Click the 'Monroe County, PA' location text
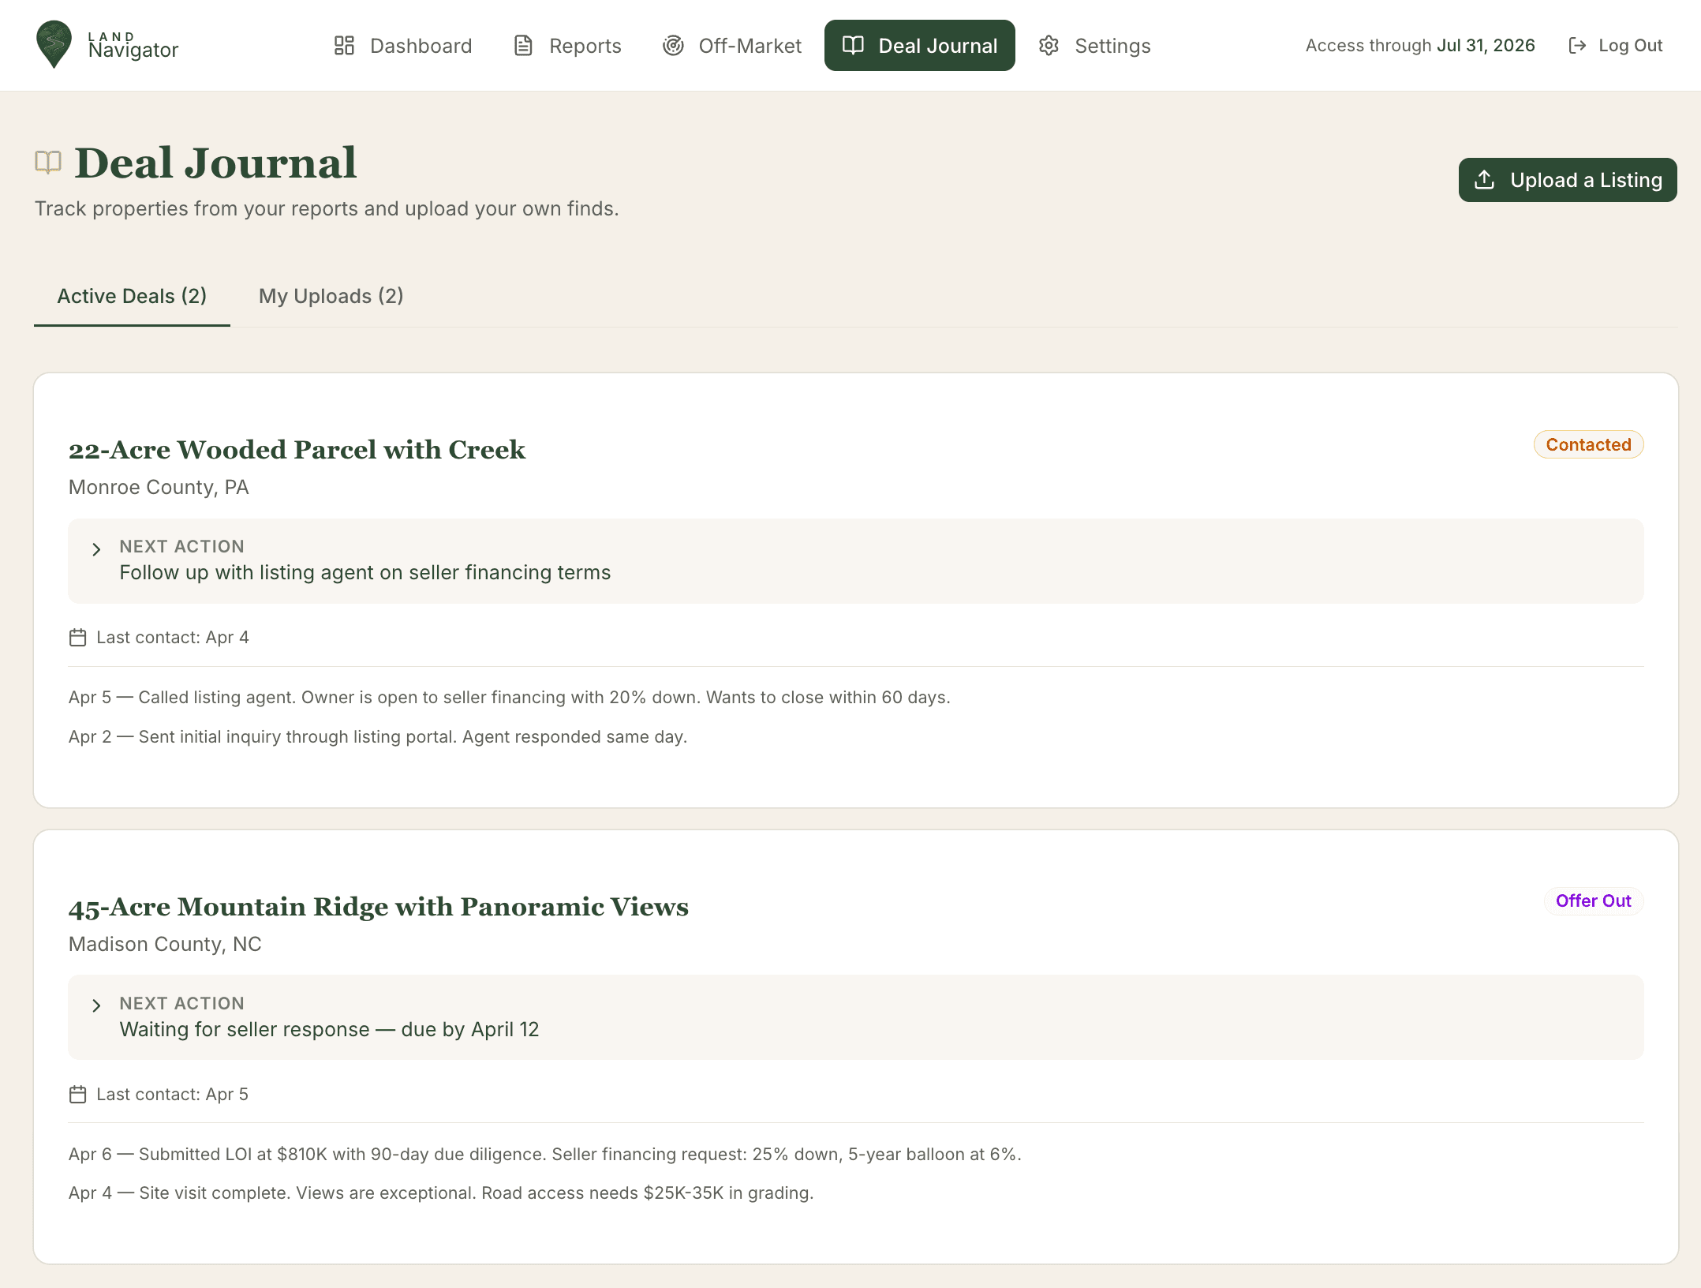Image resolution: width=1701 pixels, height=1288 pixels. tap(159, 488)
